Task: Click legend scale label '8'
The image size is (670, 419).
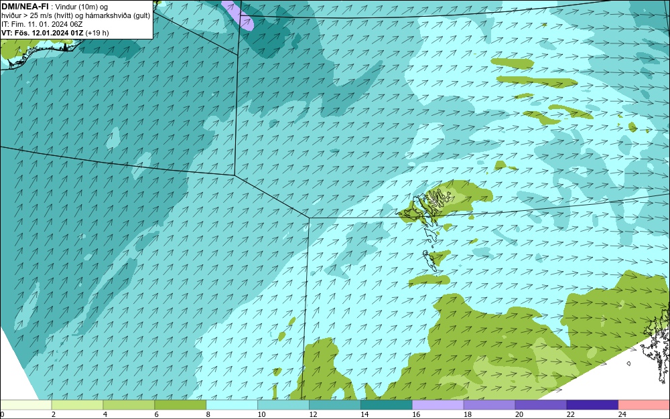Action: (x=208, y=414)
